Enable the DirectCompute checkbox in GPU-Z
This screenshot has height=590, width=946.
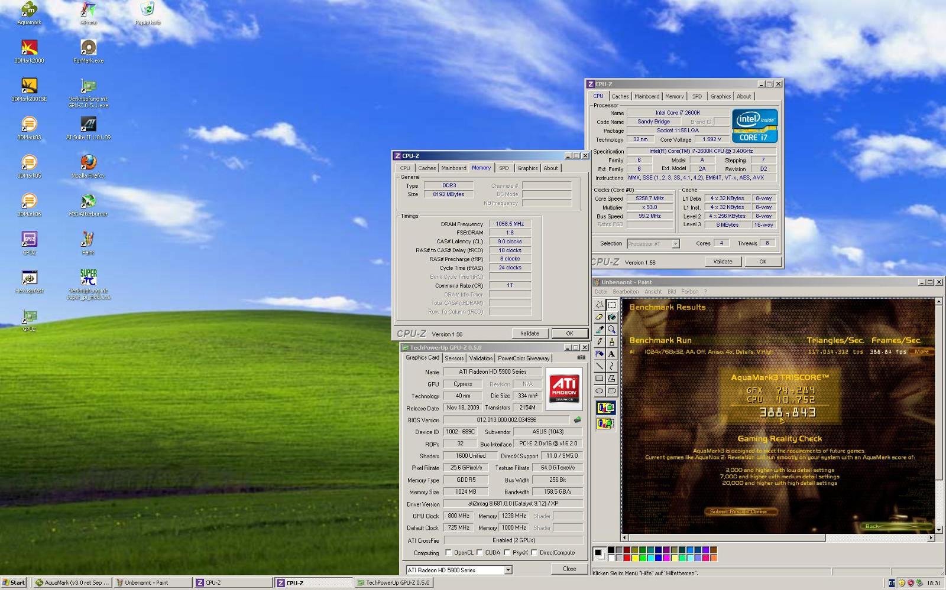(x=534, y=553)
